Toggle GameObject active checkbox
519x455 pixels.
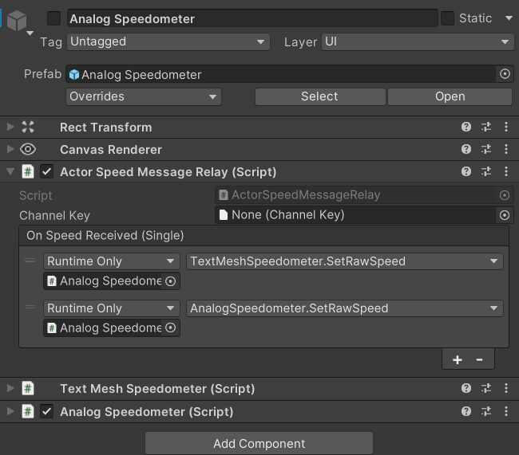coord(53,18)
